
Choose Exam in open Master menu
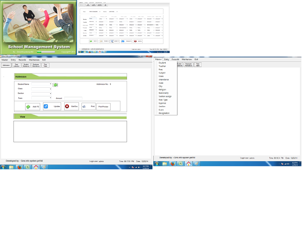161,110
